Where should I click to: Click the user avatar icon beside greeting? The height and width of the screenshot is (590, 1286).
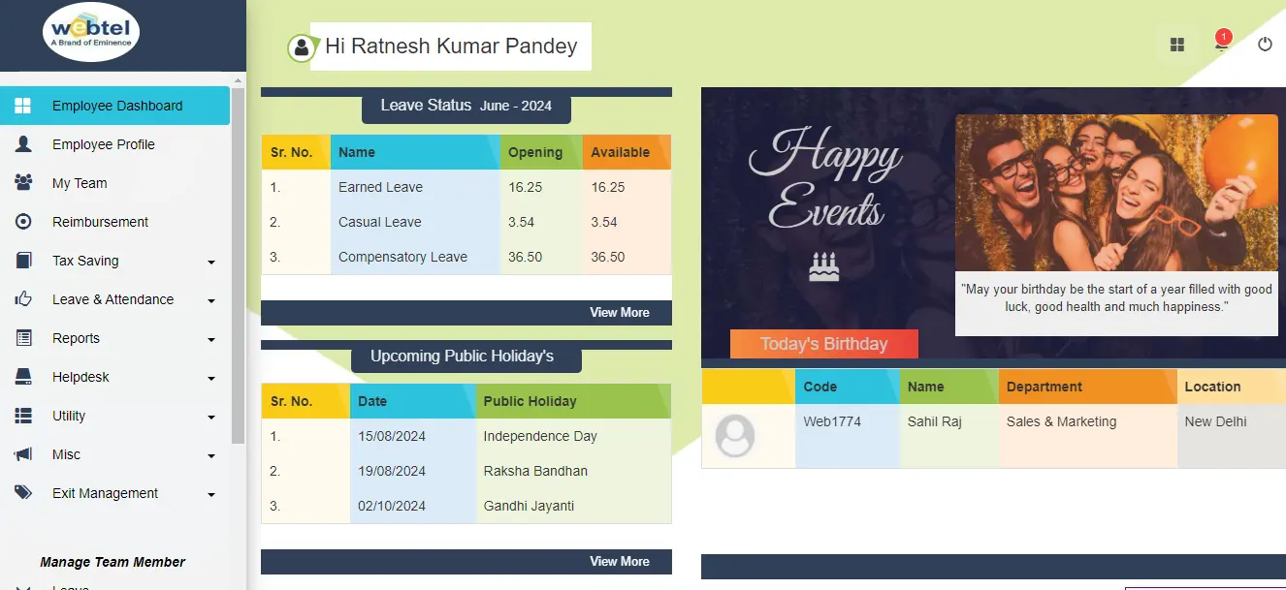[x=302, y=47]
